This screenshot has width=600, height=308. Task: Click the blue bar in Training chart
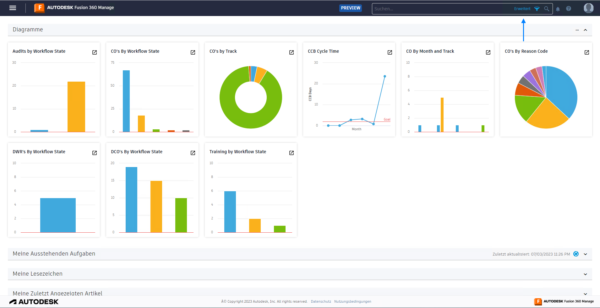tap(230, 212)
